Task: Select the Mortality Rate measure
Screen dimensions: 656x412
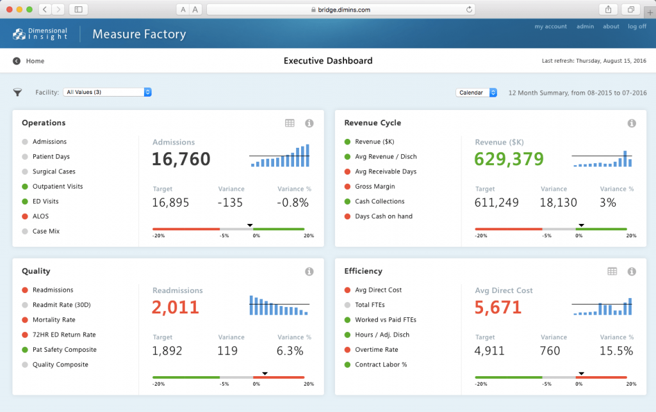Action: (x=54, y=320)
